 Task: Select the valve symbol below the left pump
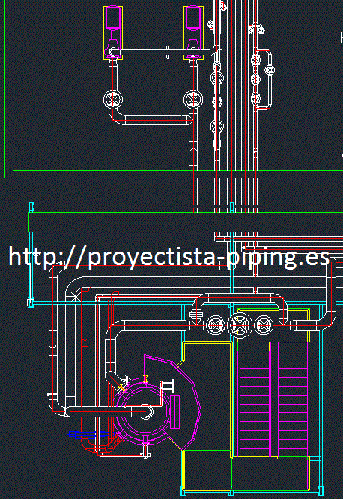113,100
